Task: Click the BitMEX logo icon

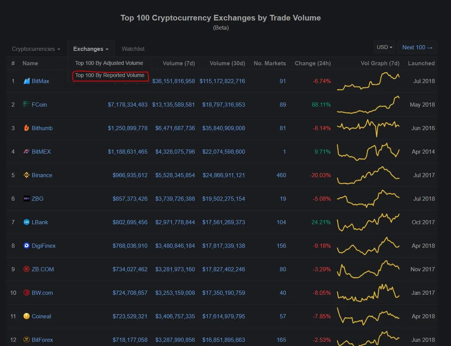Action: (x=27, y=151)
